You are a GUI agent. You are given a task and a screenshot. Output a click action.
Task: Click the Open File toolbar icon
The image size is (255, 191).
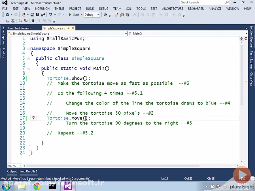[x=32, y=15]
